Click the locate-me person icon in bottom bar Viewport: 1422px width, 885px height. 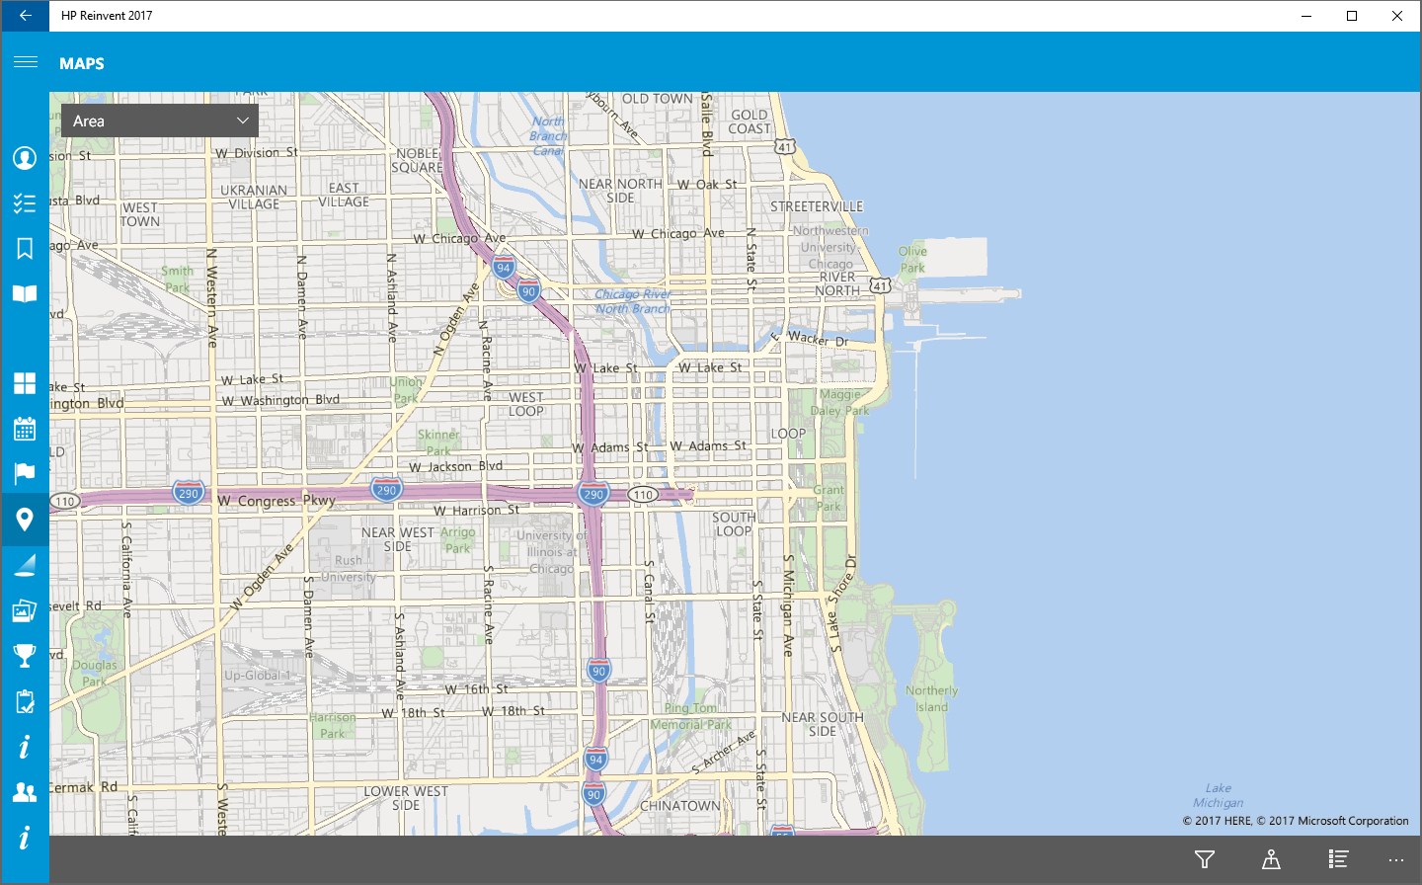point(1271,859)
